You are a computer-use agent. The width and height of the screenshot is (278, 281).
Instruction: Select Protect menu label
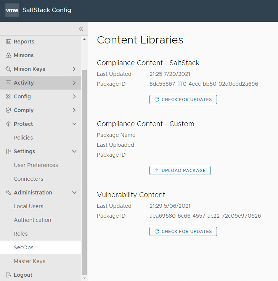point(23,124)
